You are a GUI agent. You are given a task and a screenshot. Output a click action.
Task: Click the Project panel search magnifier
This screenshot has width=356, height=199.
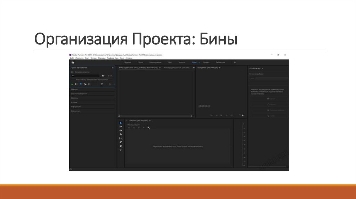[73, 76]
